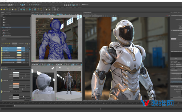Screen dimensions: 182x112
Task: Click the yellow S-curve icon on Arnold shelf
Action: (x=27, y=9)
